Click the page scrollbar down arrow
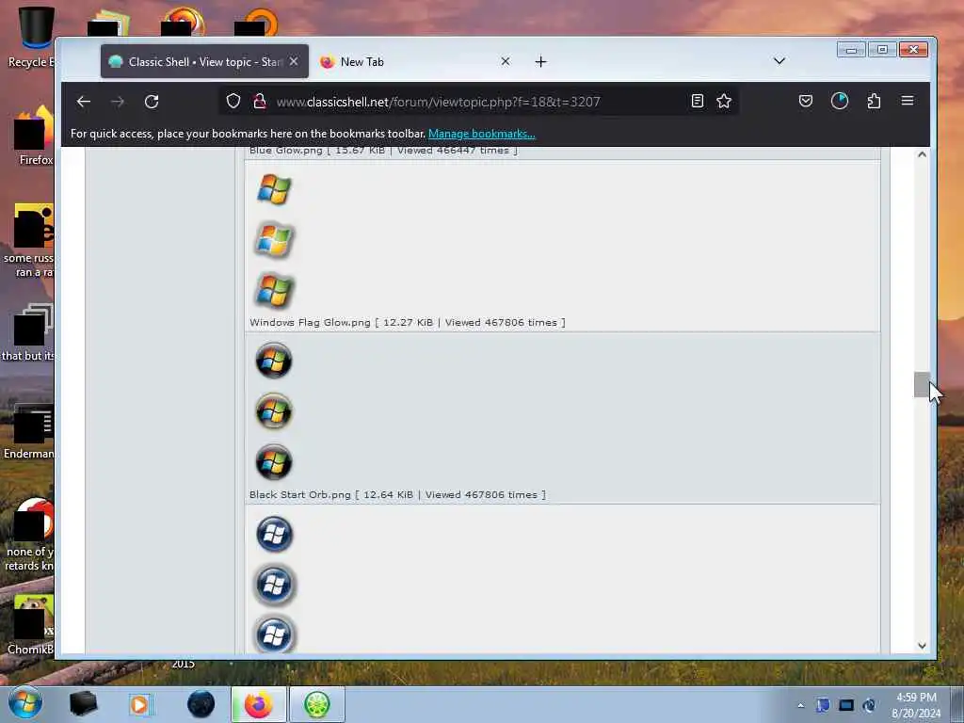The image size is (964, 723). click(922, 646)
